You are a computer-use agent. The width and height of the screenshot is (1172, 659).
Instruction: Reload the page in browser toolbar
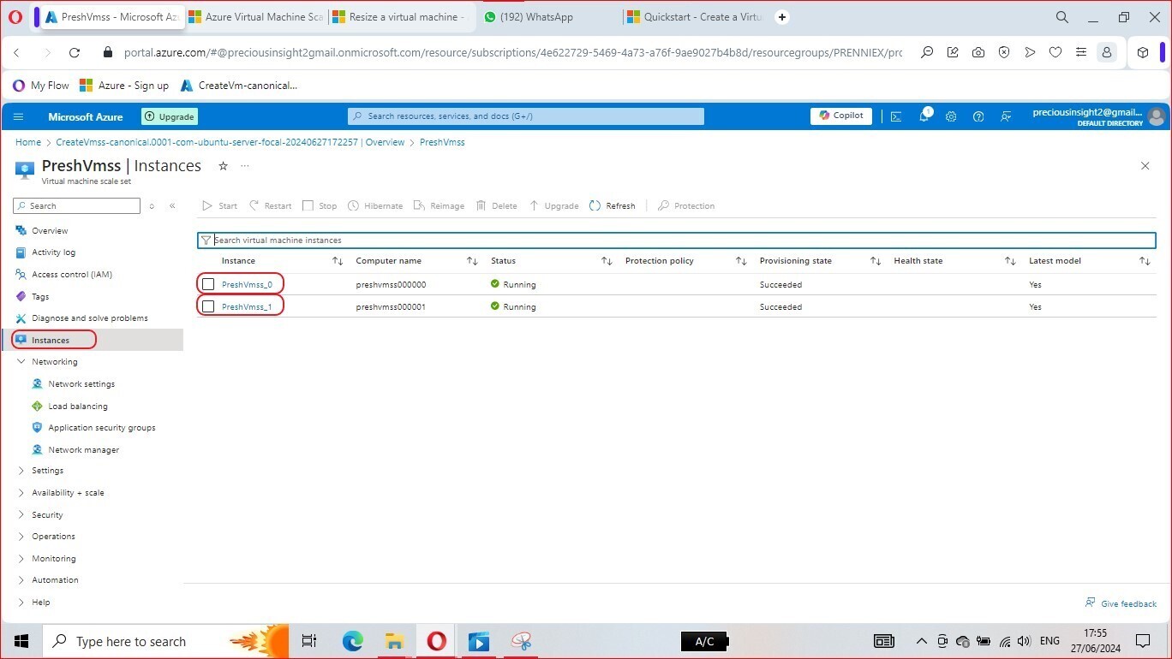tap(75, 52)
